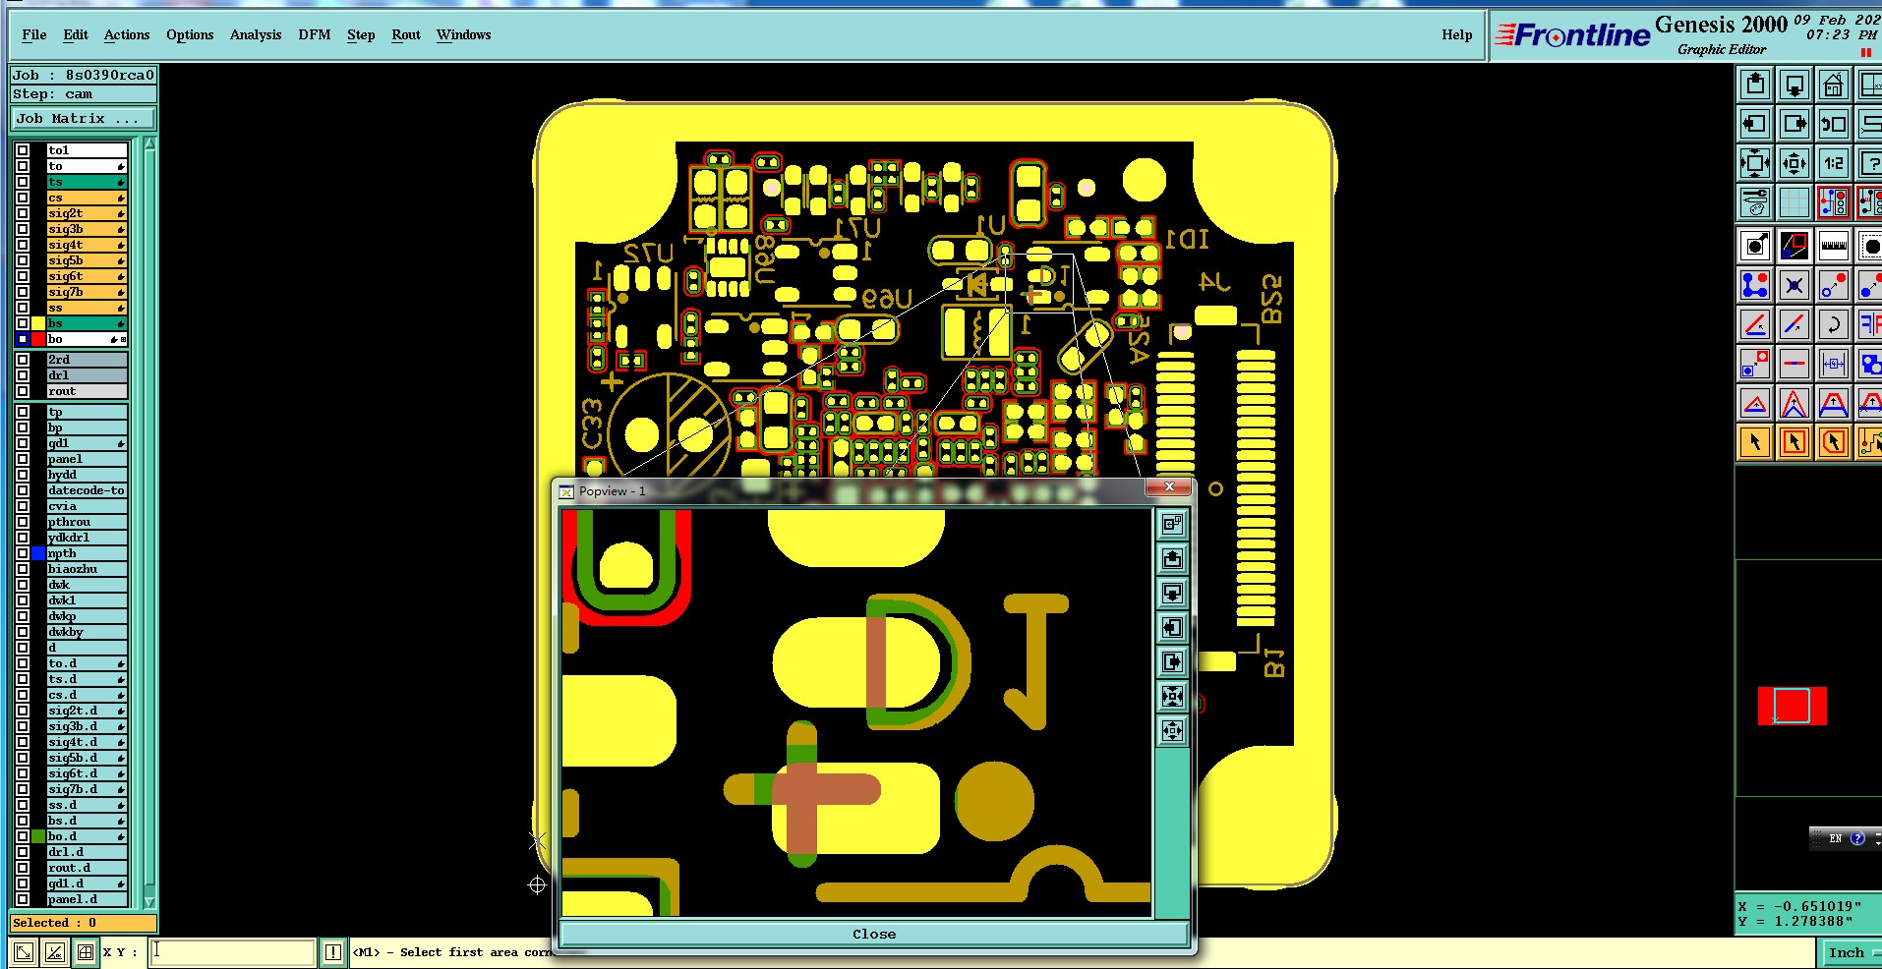Open the Job Matrix selector
The width and height of the screenshot is (1882, 969).
[x=84, y=119]
